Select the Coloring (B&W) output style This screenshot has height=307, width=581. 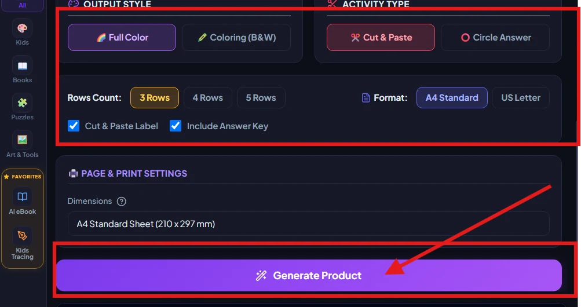(236, 38)
